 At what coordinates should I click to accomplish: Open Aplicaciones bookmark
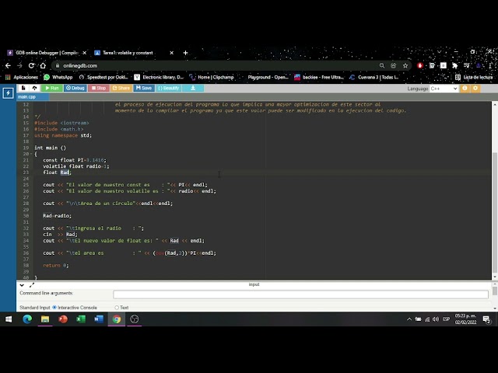[22, 77]
